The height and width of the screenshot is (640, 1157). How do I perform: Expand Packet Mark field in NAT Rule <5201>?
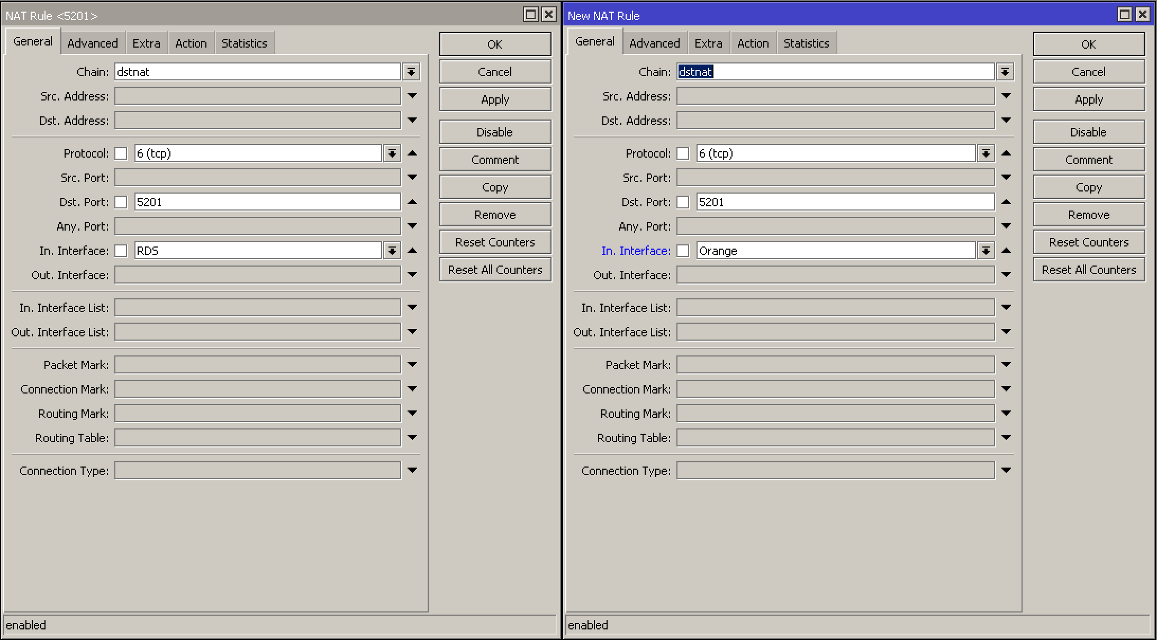412,364
